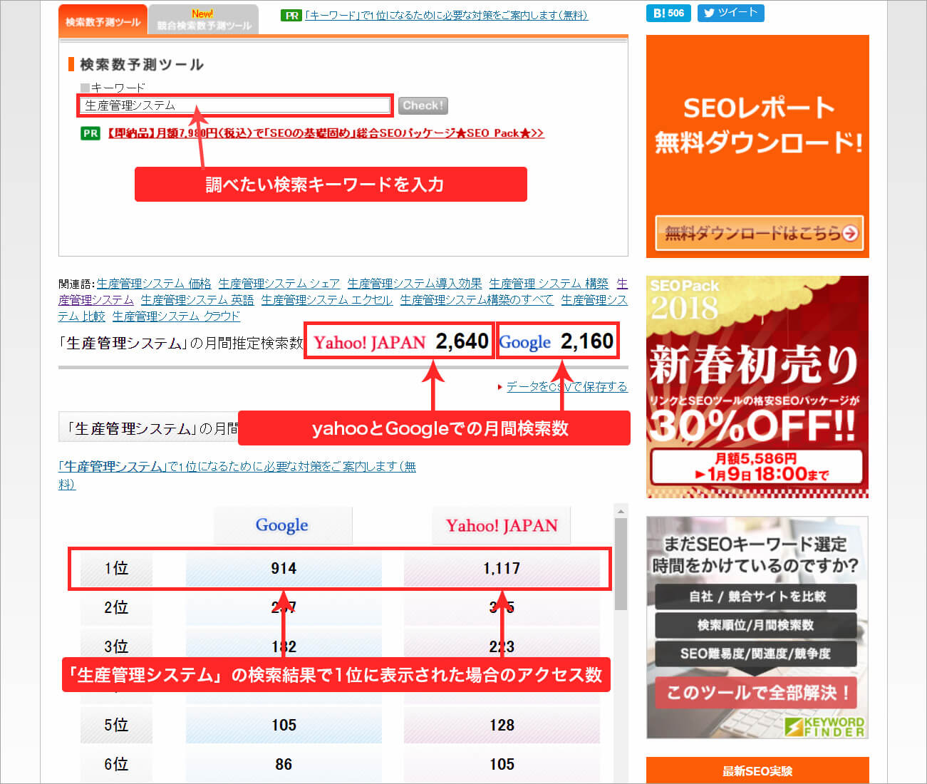Viewport: 927px width, 784px height.
Task: Click the 1位 rank label
Action: point(116,569)
